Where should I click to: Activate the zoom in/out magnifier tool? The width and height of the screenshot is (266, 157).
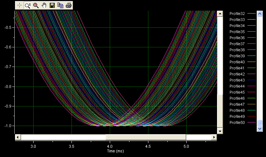click(x=28, y=5)
